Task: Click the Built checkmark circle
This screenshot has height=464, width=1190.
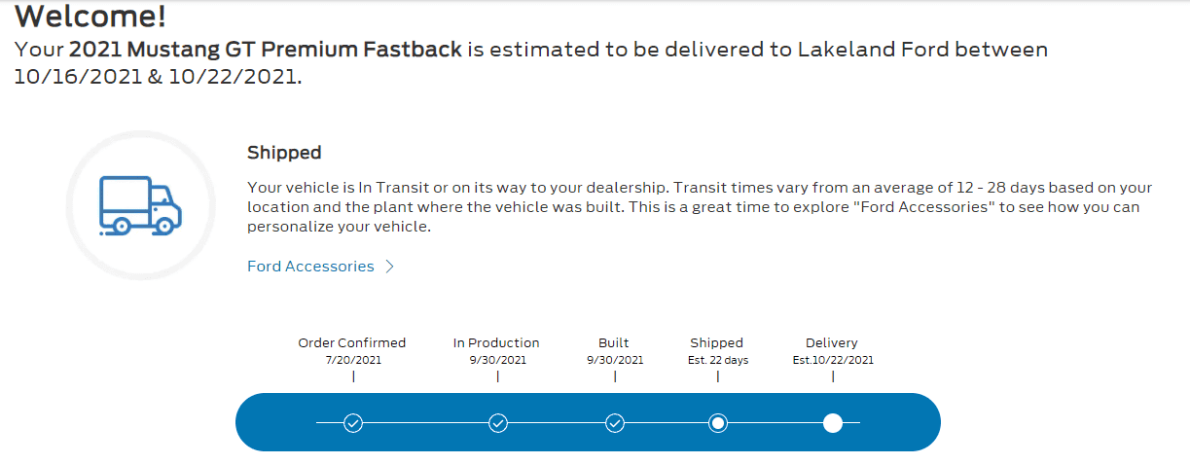Action: click(x=615, y=423)
